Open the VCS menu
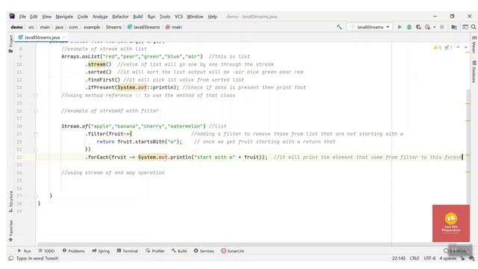Viewport: 478px width, 269px height. click(x=179, y=16)
